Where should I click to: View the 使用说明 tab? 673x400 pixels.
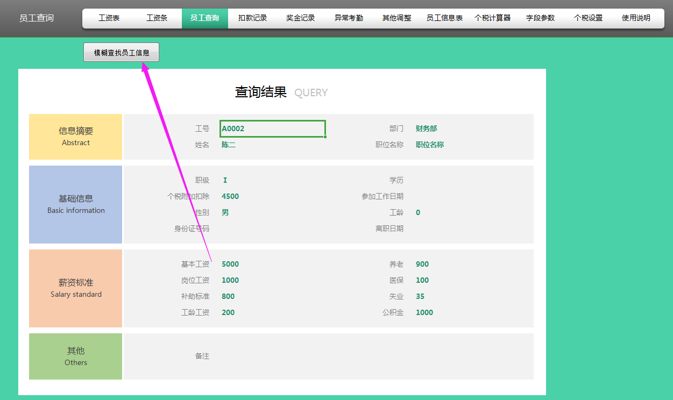(x=635, y=17)
